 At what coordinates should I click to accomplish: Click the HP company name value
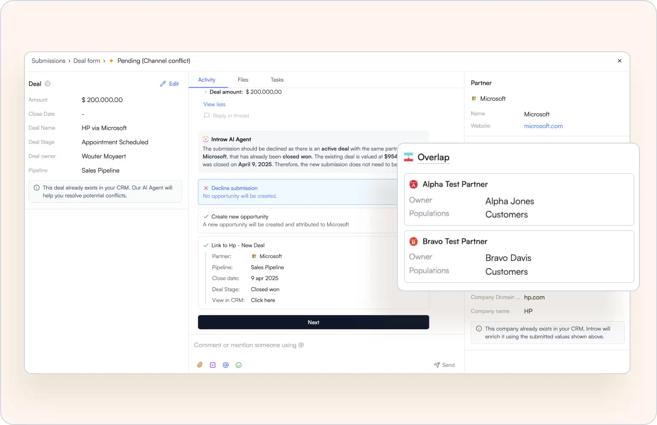(x=528, y=311)
